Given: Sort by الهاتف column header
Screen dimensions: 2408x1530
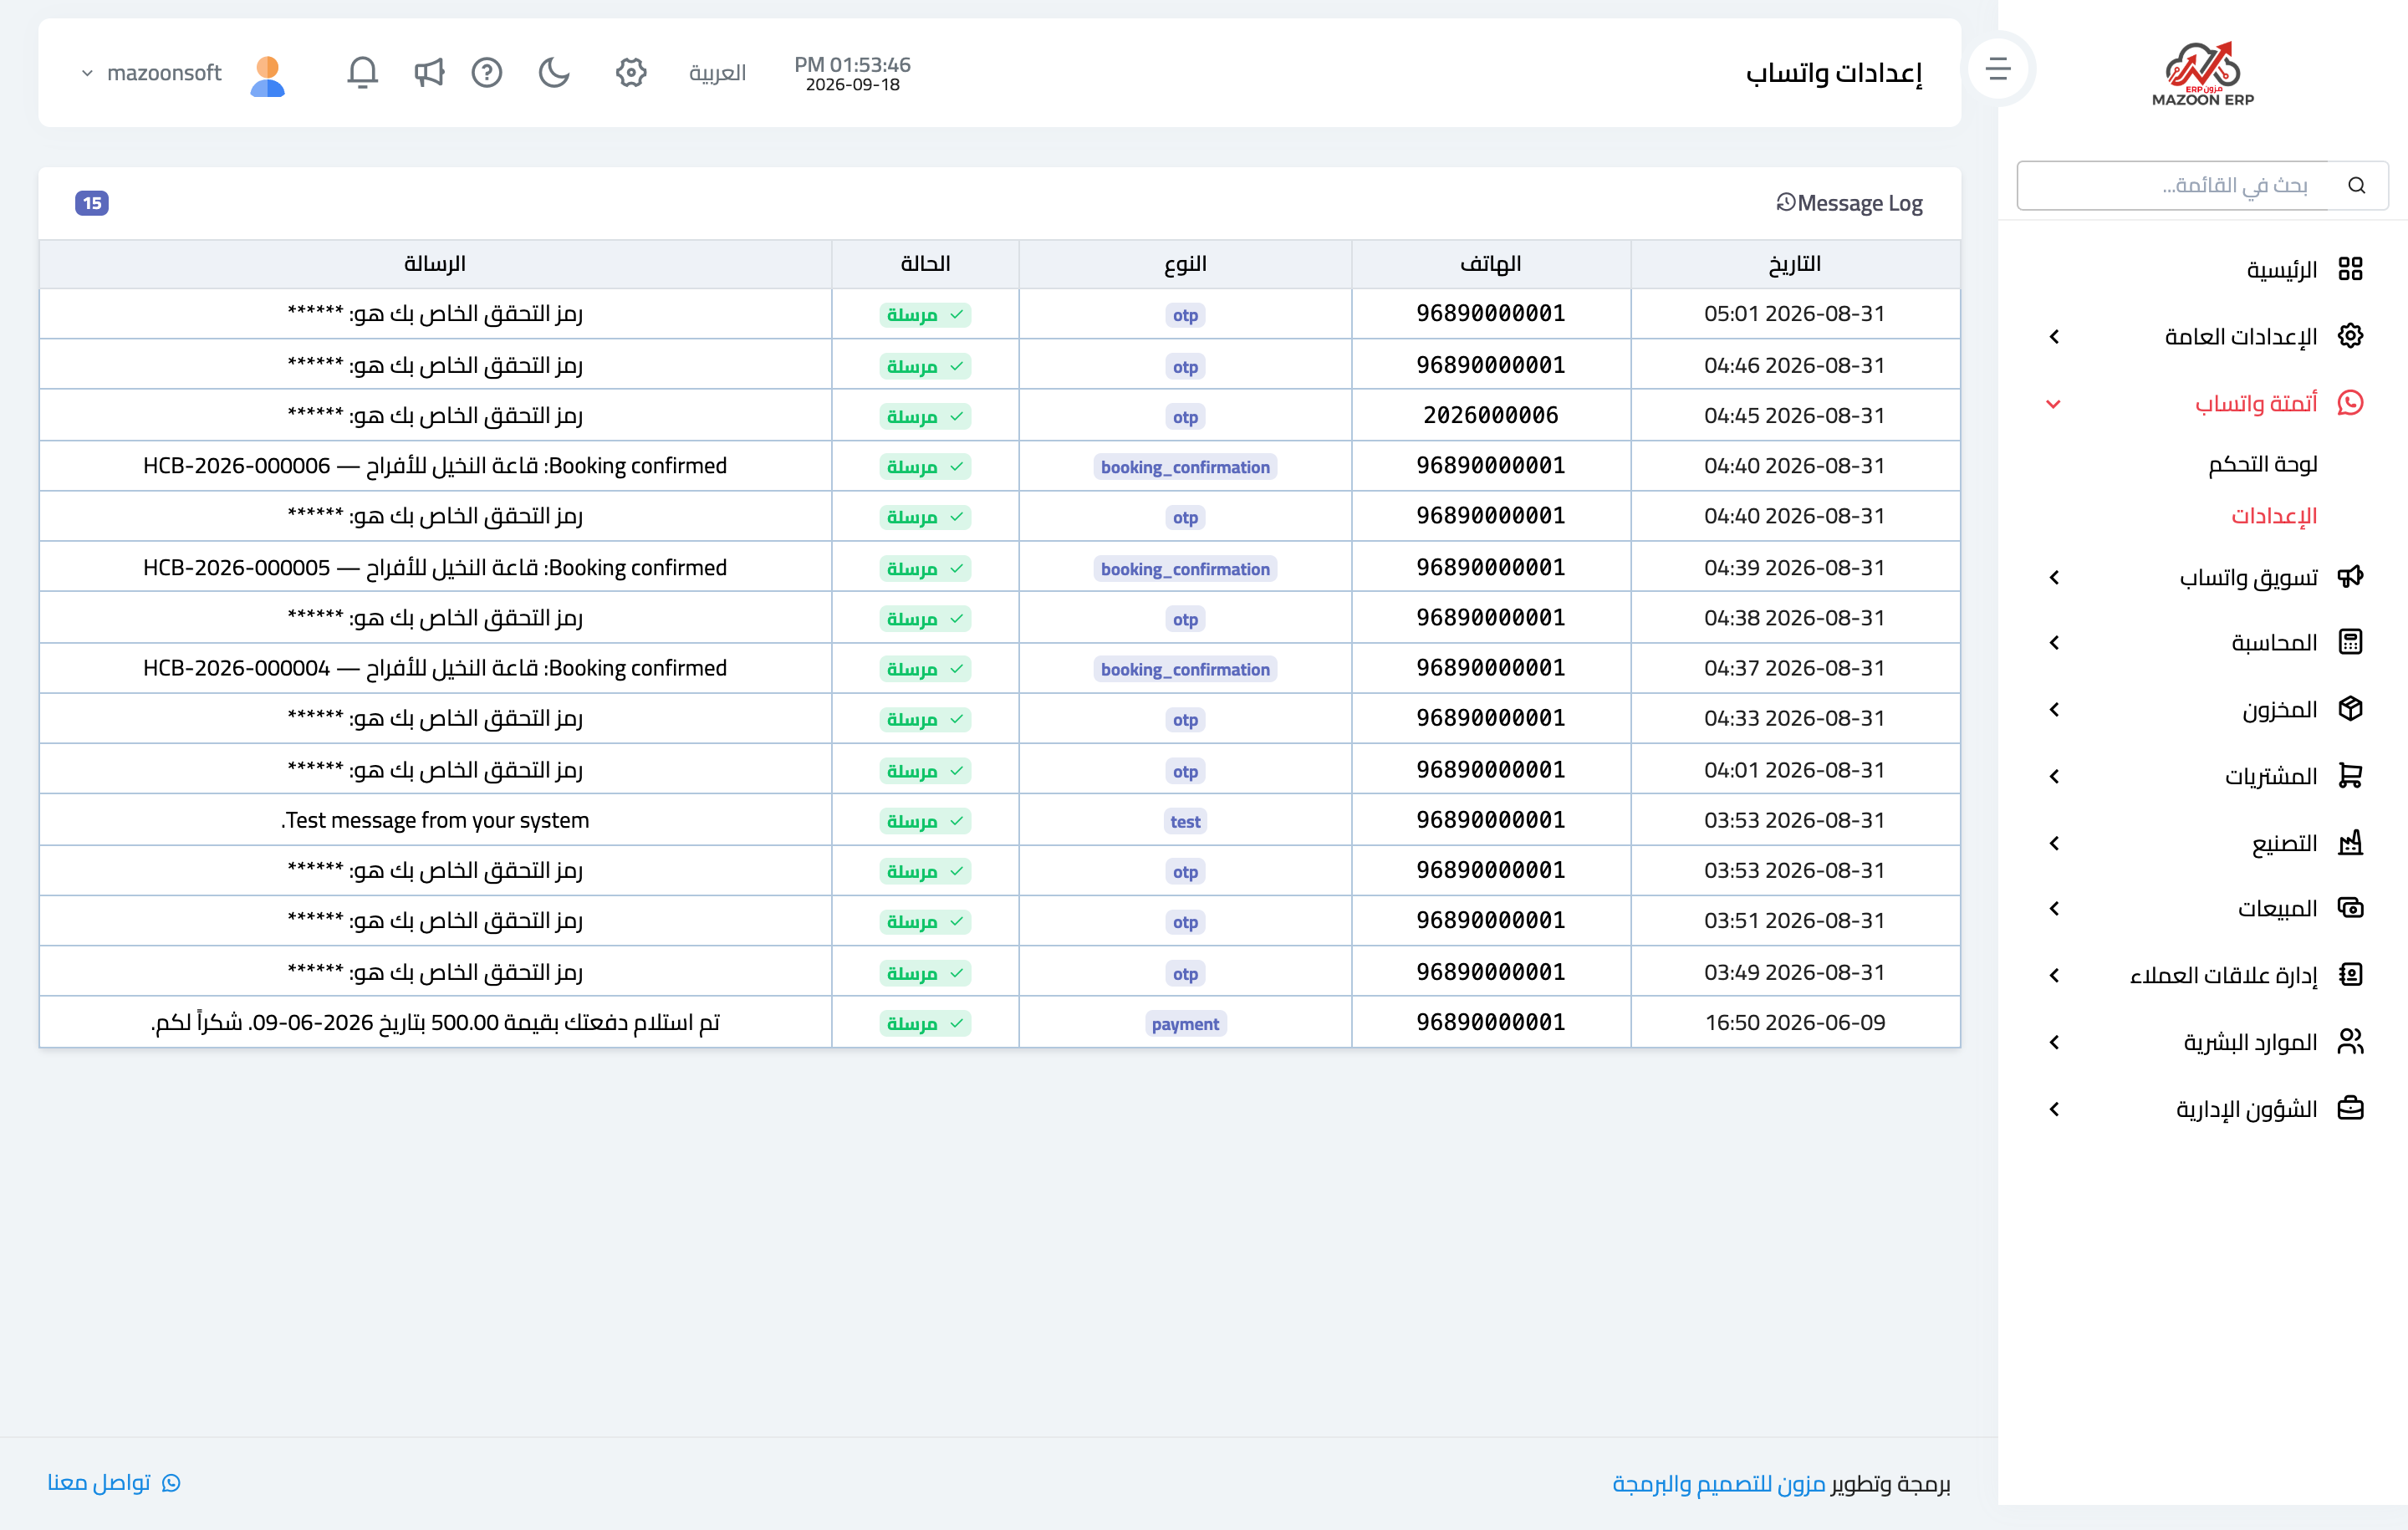Looking at the screenshot, I should (x=1490, y=264).
